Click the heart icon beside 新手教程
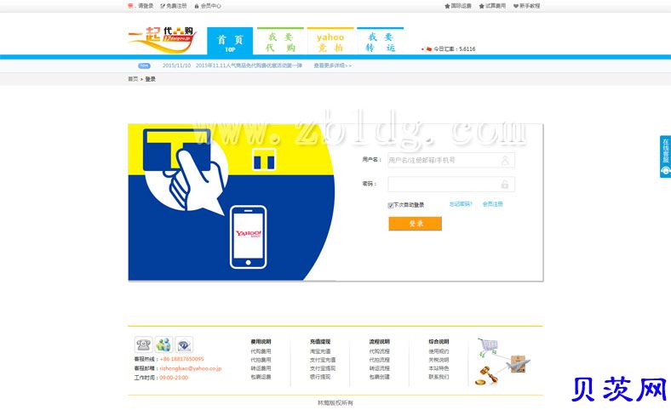The width and height of the screenshot is (671, 410). (x=516, y=6)
